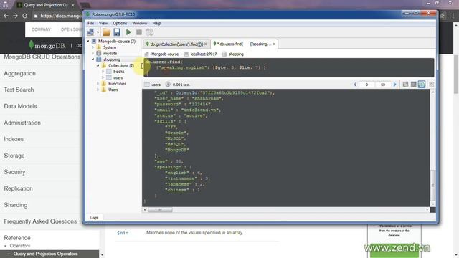The height and width of the screenshot is (258, 459).
Task: Click the maximize output panel icon
Action: coord(432,85)
